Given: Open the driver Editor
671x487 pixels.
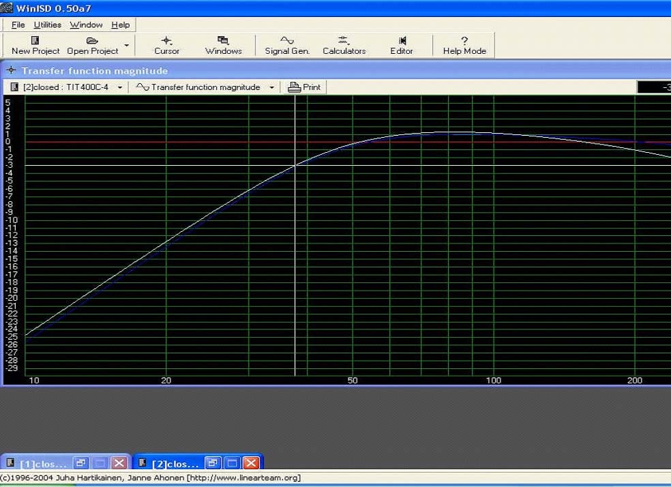Looking at the screenshot, I should 402,42.
